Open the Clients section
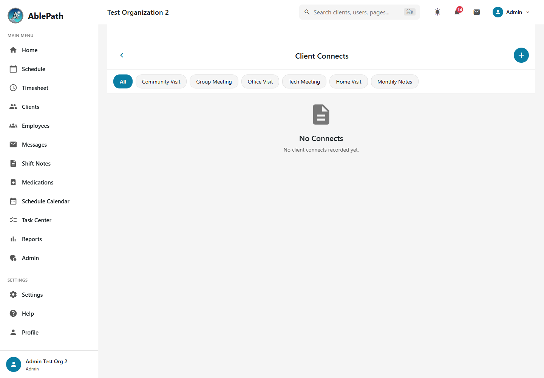Screen dimensions: 544x378 49,107
